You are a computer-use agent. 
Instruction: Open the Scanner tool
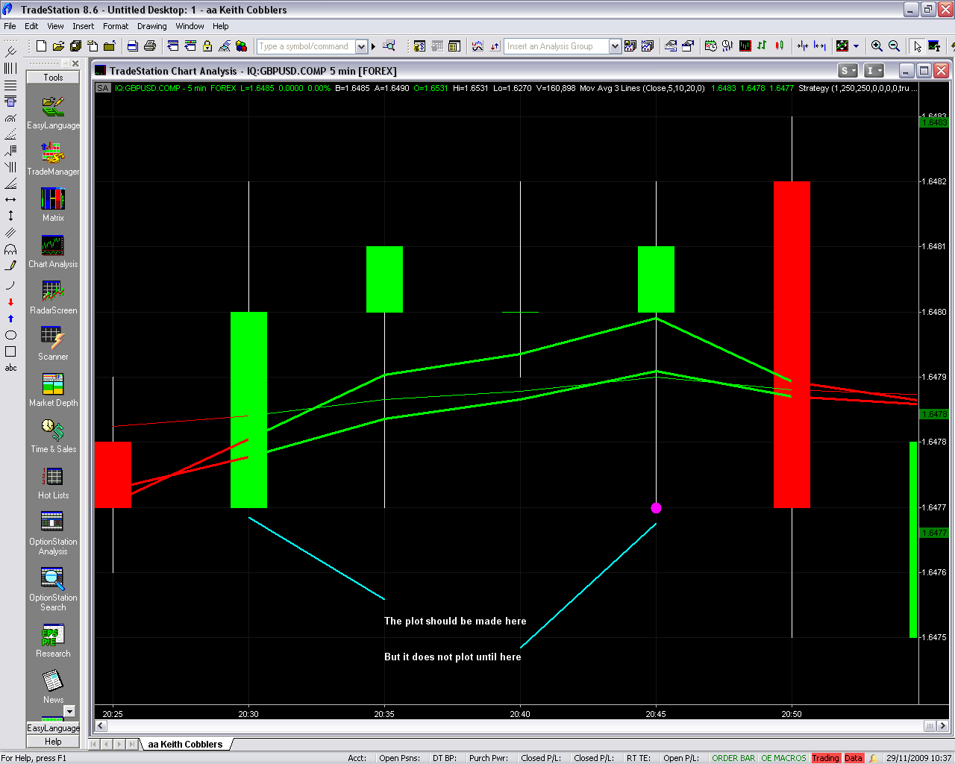53,342
